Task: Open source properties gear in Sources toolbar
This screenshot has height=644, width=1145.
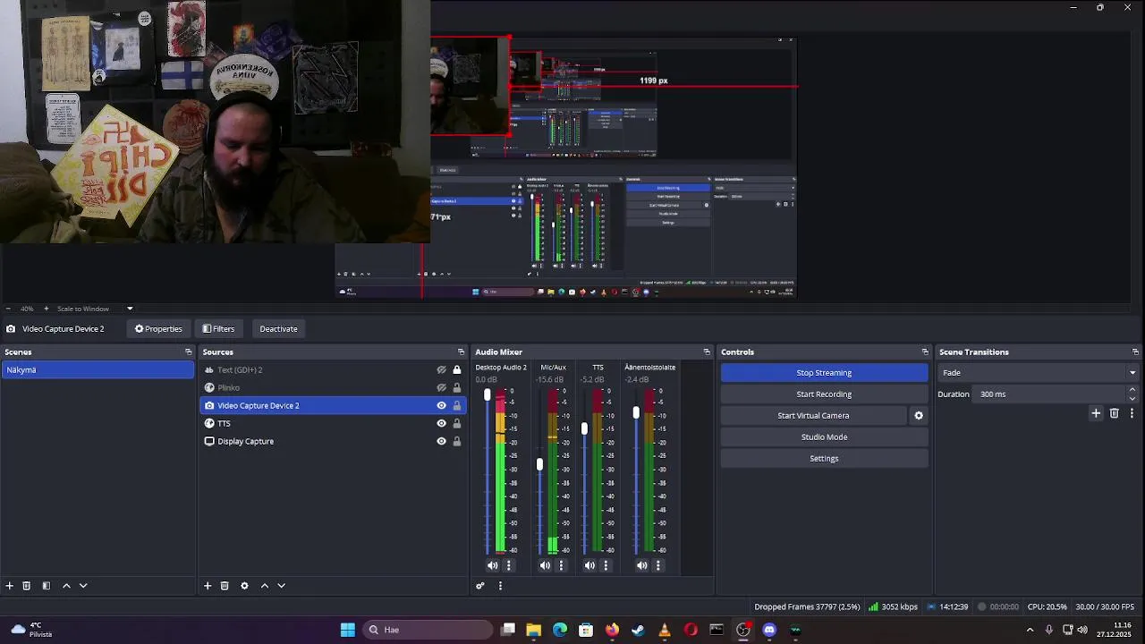Action: point(244,586)
